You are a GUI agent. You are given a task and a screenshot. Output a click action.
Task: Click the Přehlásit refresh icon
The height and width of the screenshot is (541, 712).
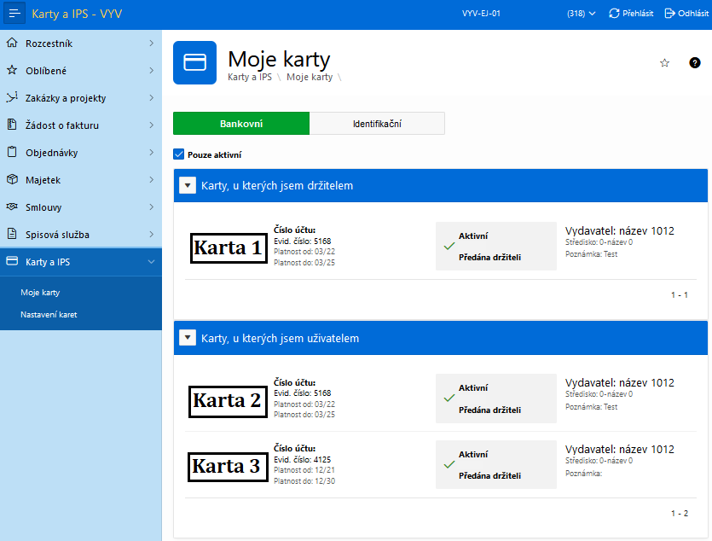pyautogui.click(x=614, y=13)
